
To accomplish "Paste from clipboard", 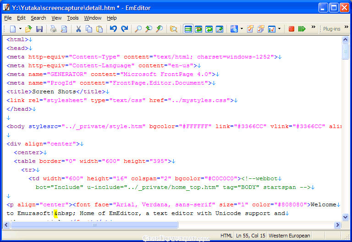I will pyautogui.click(x=99, y=29).
